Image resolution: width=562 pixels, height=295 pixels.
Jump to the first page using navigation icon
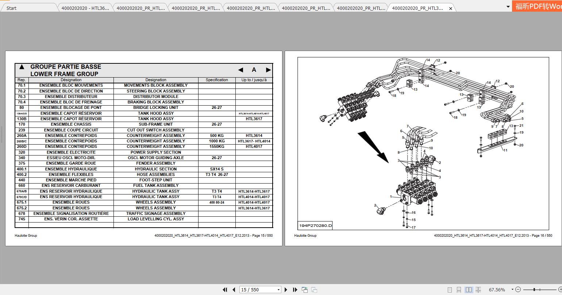click(x=225, y=290)
